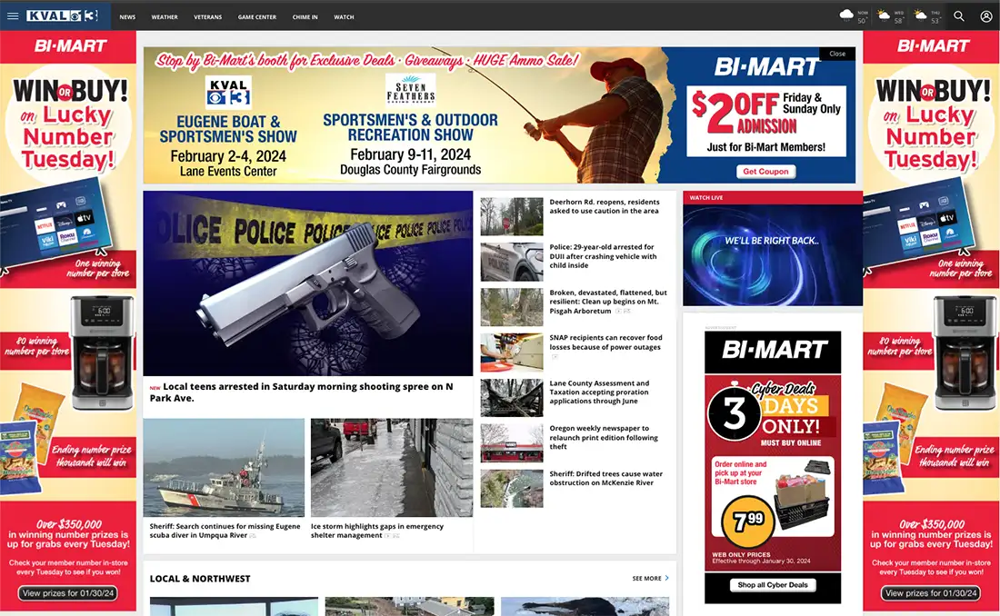Viewport: 1000px width, 616px height.
Task: Open the News menu
Action: [x=127, y=17]
